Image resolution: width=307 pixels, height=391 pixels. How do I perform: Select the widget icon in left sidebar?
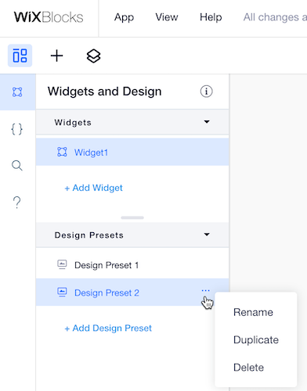(x=17, y=92)
